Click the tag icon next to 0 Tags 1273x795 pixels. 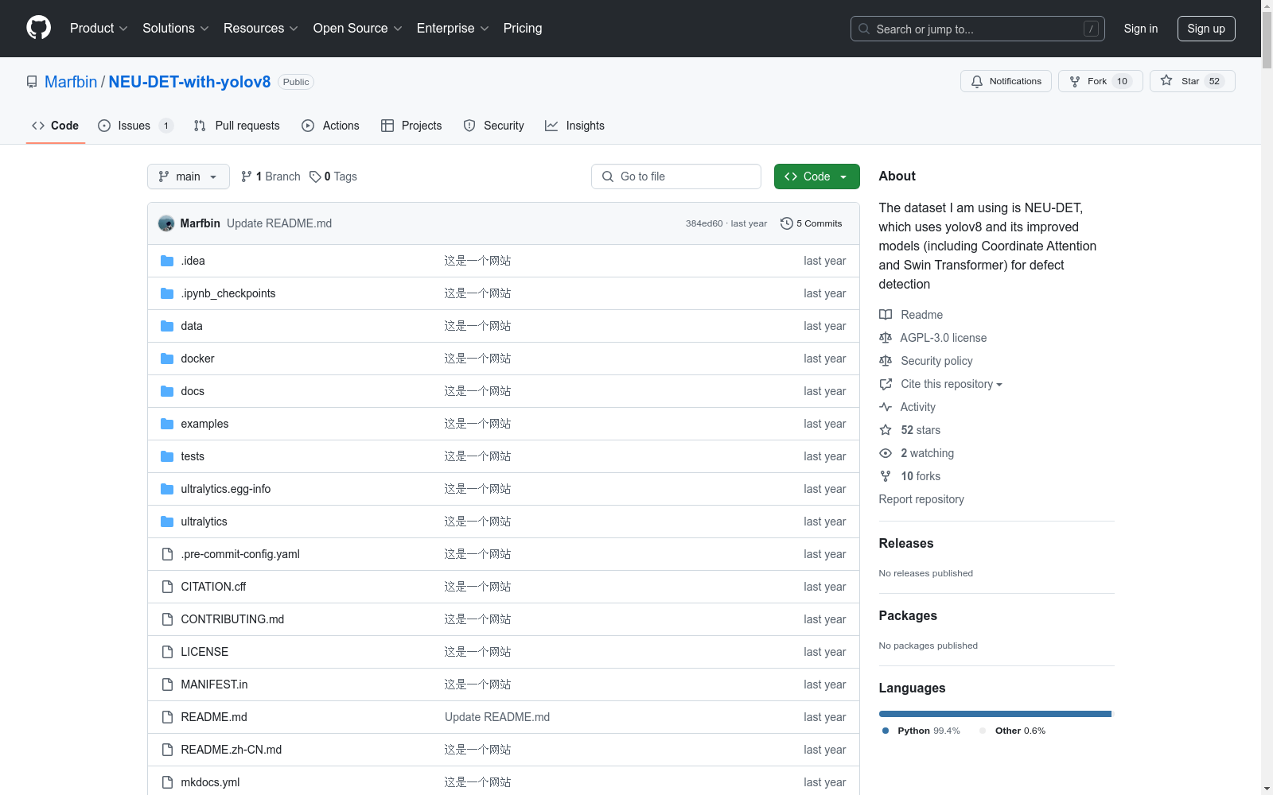coord(315,176)
